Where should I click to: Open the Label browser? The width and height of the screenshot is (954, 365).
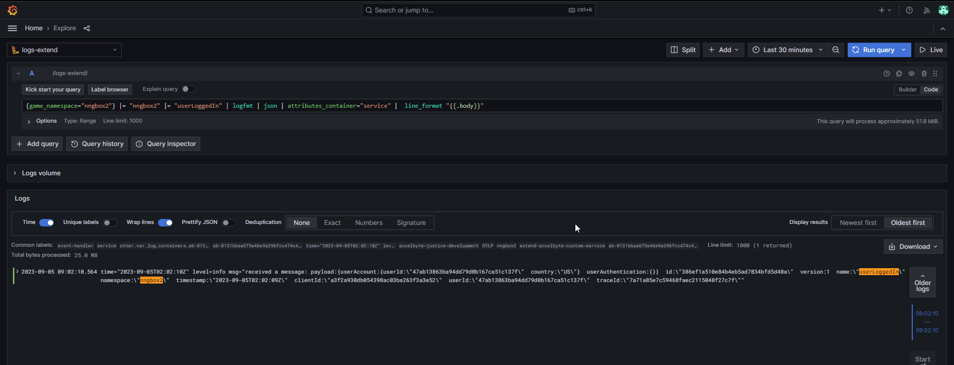(110, 89)
